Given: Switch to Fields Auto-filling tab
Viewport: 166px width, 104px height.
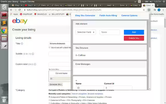Looking at the screenshot, I should click(108, 16).
